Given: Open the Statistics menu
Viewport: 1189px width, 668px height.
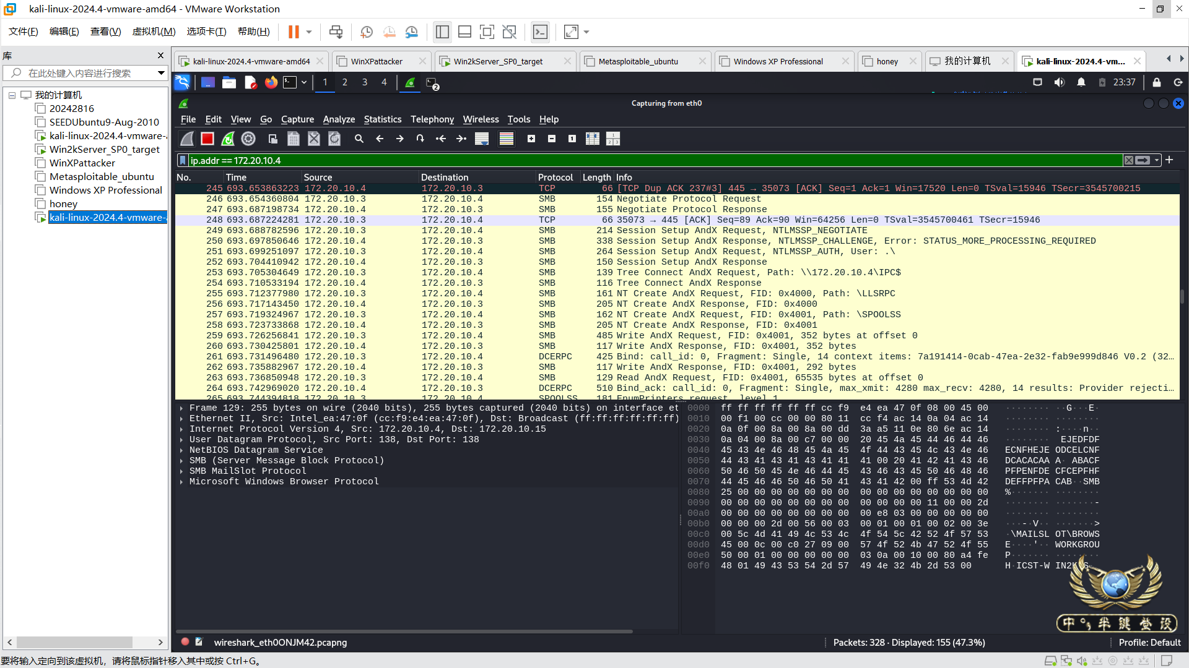Looking at the screenshot, I should click(382, 119).
